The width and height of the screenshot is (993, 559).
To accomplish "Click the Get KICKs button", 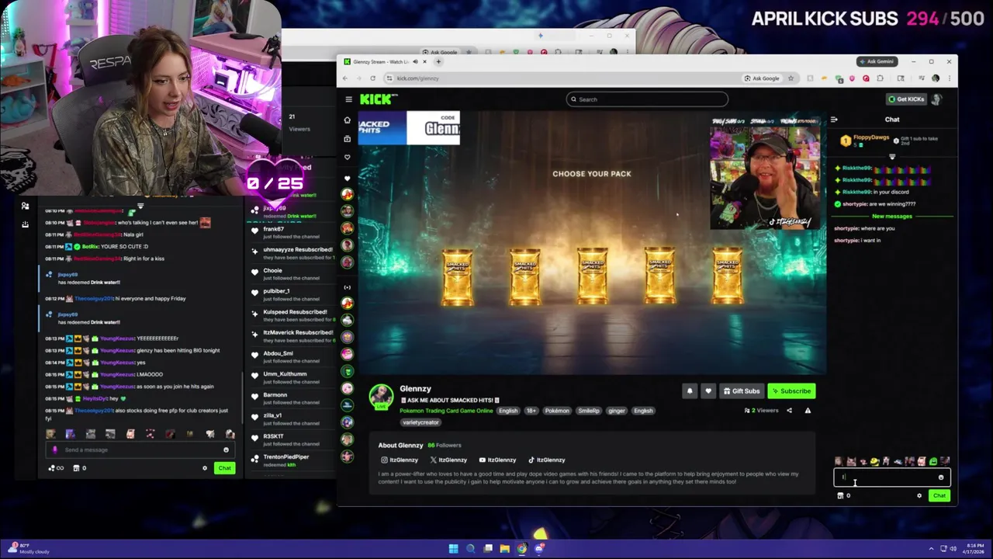I will [906, 99].
